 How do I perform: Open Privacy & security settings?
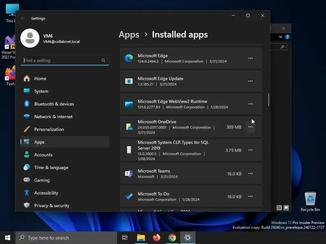[65, 206]
